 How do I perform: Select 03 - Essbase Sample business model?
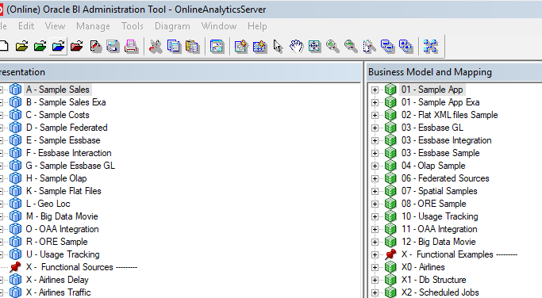[x=440, y=153]
